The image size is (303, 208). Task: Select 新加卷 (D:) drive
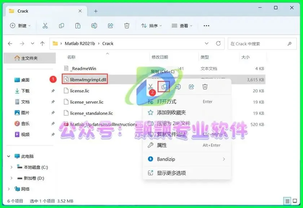click(x=31, y=178)
